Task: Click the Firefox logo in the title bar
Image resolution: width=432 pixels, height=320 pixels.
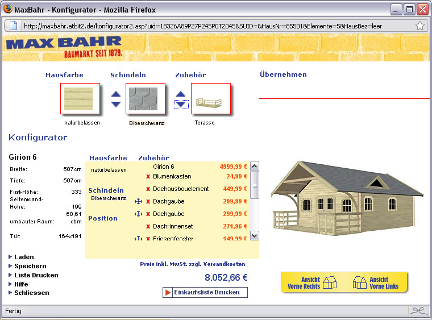Action: [8, 9]
